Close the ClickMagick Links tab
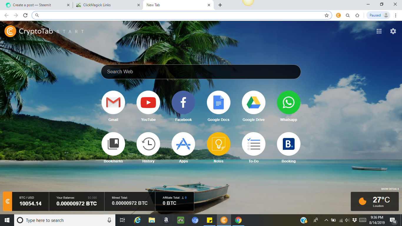The width and height of the screenshot is (402, 226). click(139, 5)
